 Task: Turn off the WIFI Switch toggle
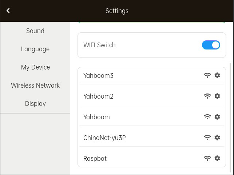click(211, 45)
